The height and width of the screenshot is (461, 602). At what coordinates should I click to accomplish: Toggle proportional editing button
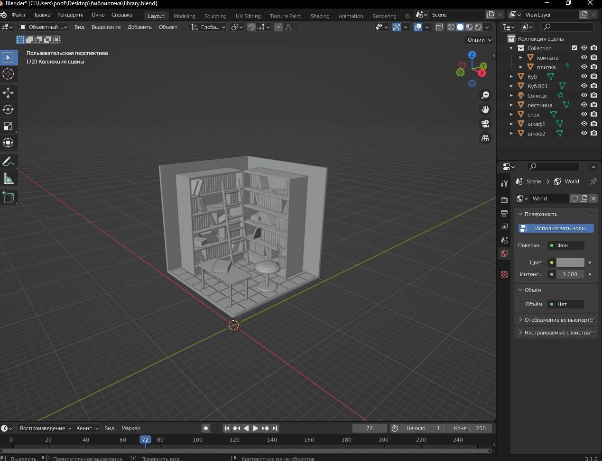[x=278, y=27]
